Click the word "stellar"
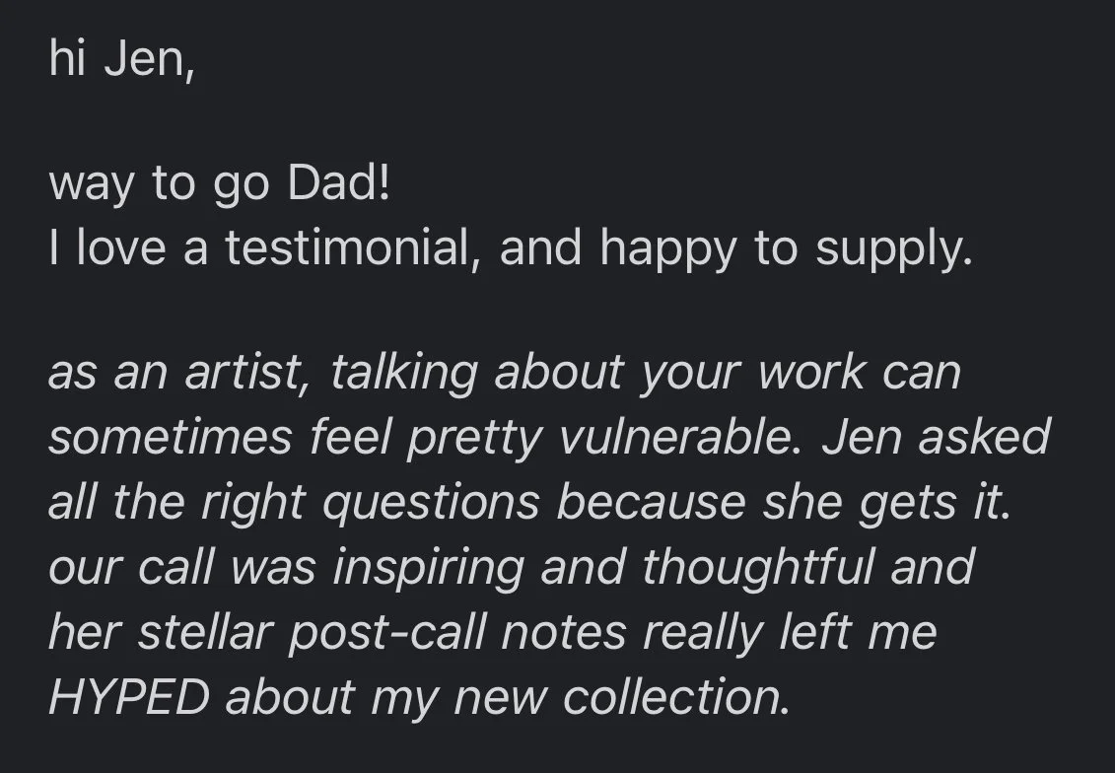Screen dimensions: 1115x773 click(205, 633)
